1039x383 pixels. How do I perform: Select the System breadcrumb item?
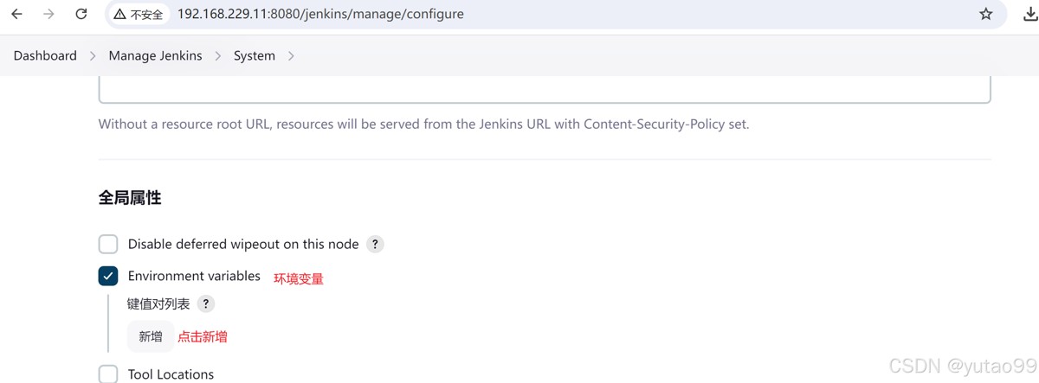(255, 56)
